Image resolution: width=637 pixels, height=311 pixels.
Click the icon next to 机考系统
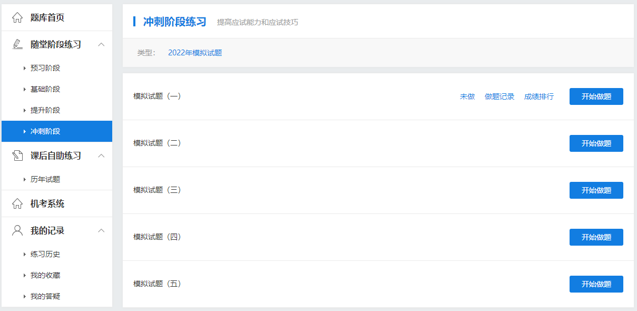tap(16, 203)
